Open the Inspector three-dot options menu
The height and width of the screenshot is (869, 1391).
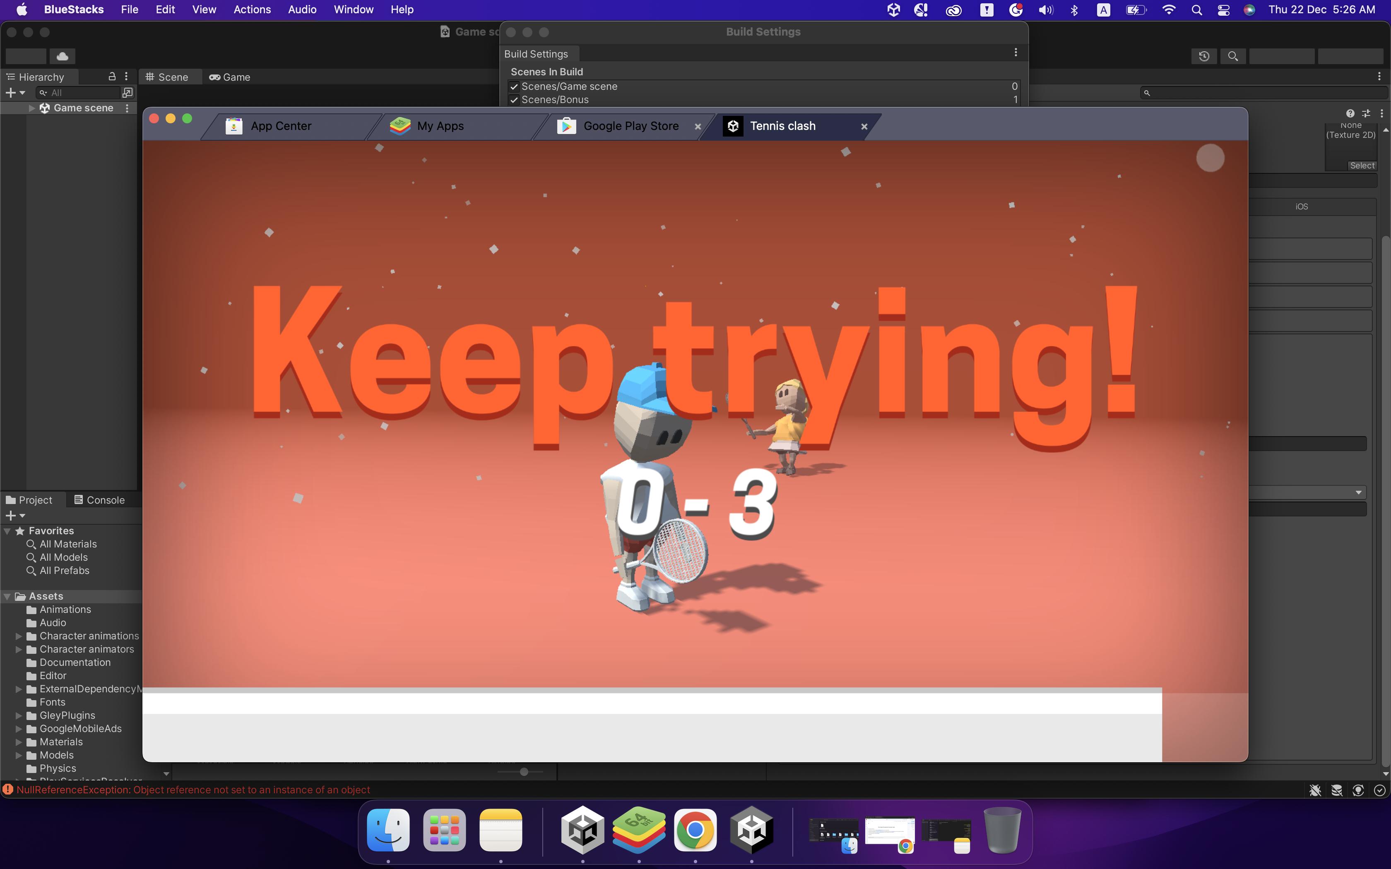1382,114
